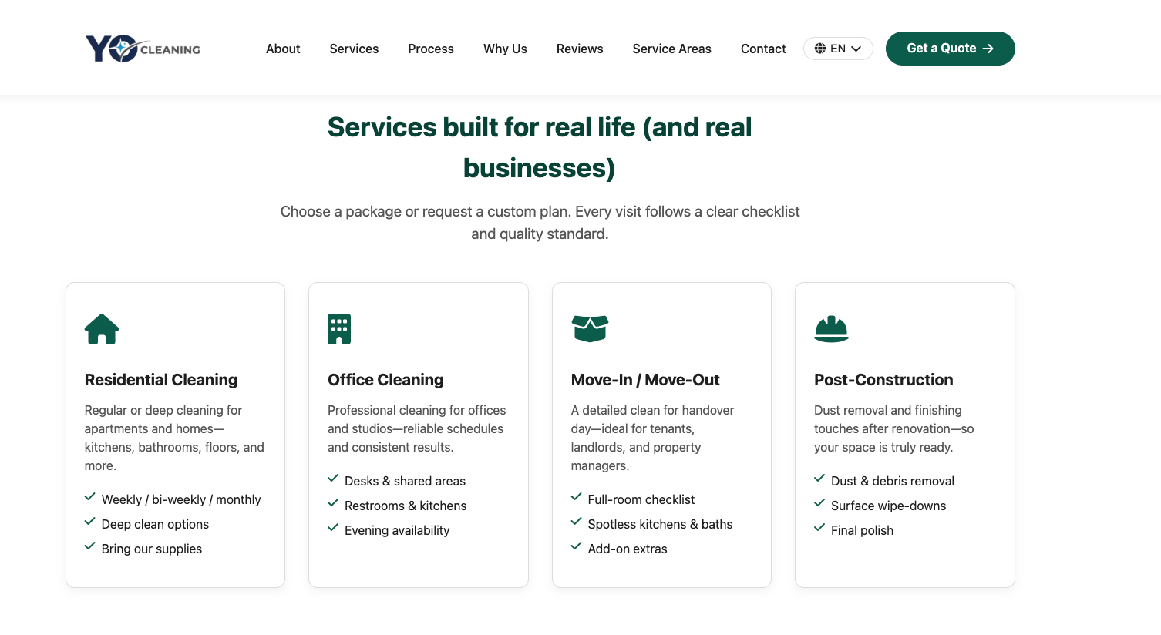Screen dimensions: 1161x635
Task: Click the open box Move-In / Move-Out icon
Action: click(590, 329)
